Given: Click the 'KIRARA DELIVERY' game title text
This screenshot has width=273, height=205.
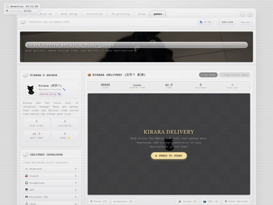Looking at the screenshot, I should (x=169, y=132).
